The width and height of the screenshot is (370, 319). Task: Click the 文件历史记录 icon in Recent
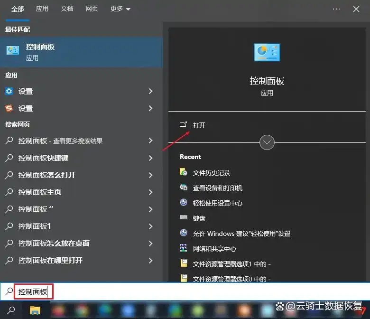point(184,172)
